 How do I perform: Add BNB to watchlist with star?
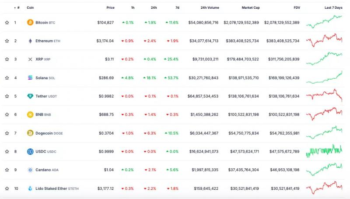click(x=7, y=115)
